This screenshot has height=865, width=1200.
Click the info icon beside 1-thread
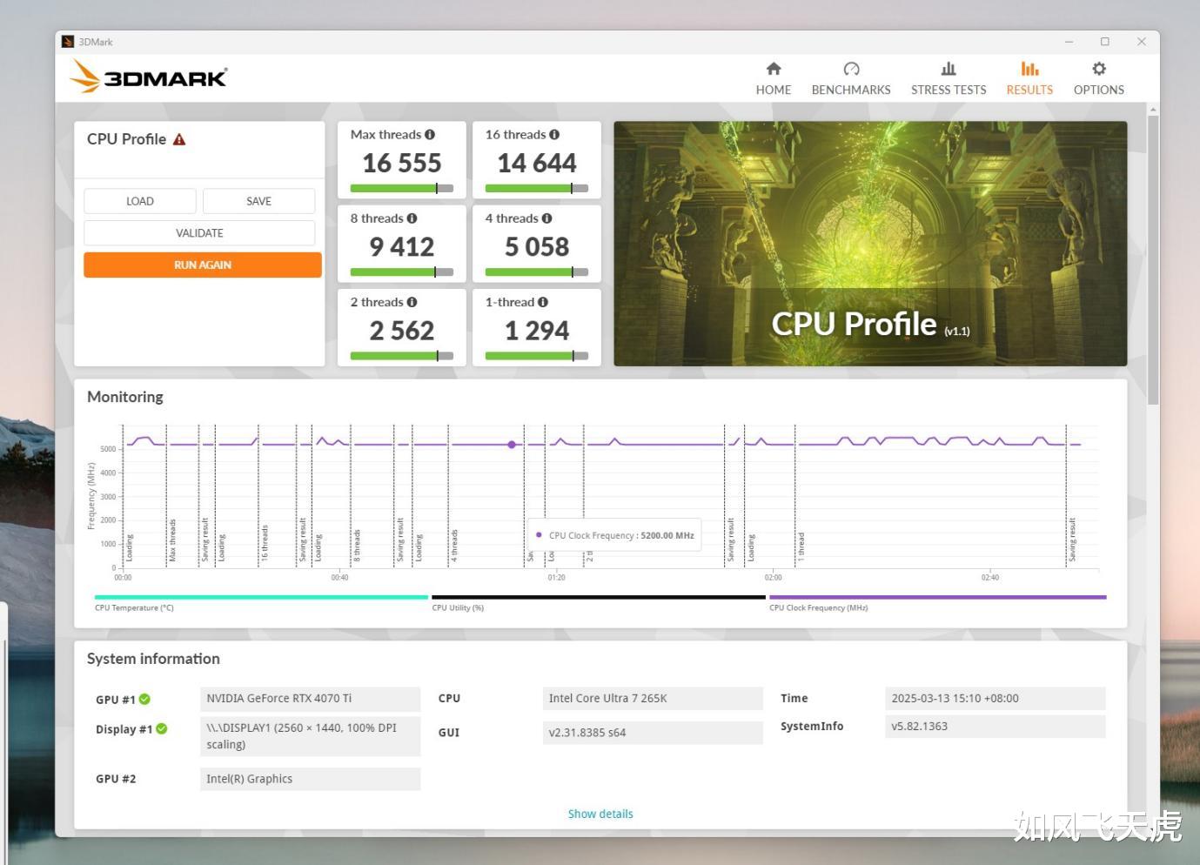click(x=543, y=302)
